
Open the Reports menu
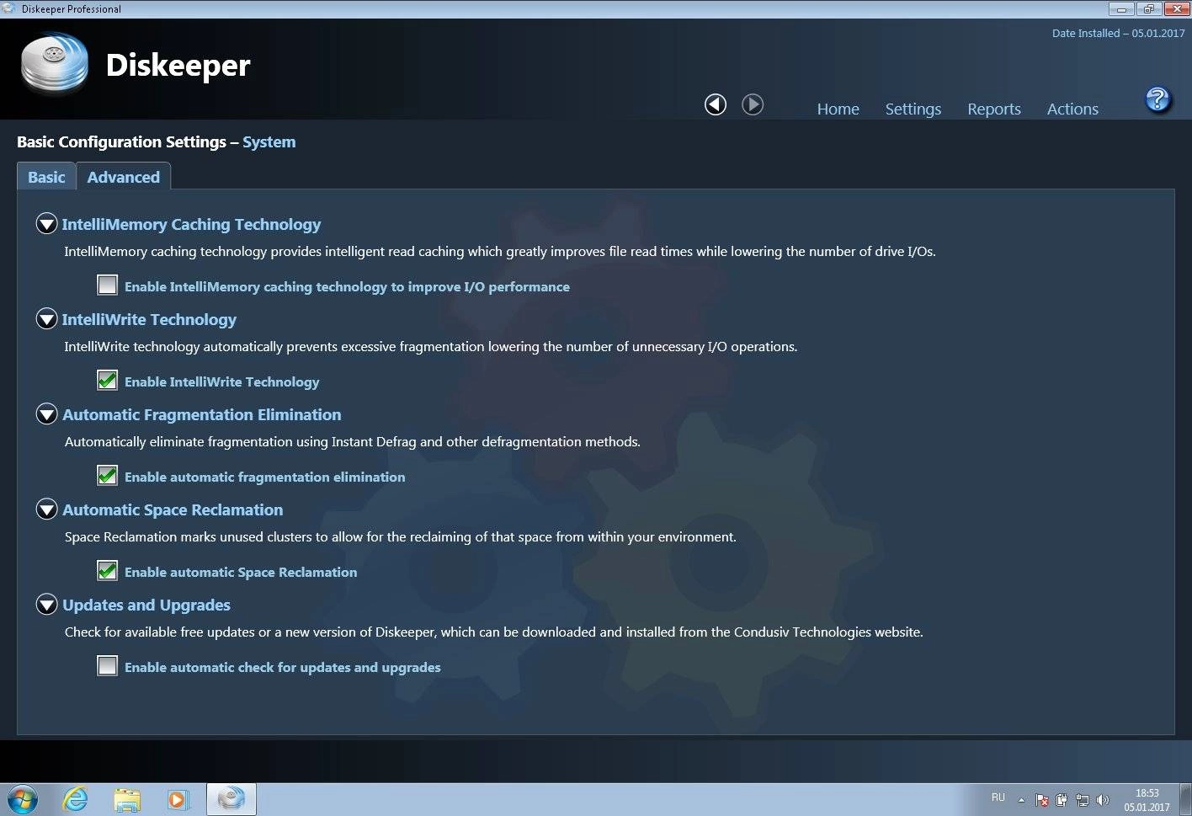pyautogui.click(x=994, y=109)
